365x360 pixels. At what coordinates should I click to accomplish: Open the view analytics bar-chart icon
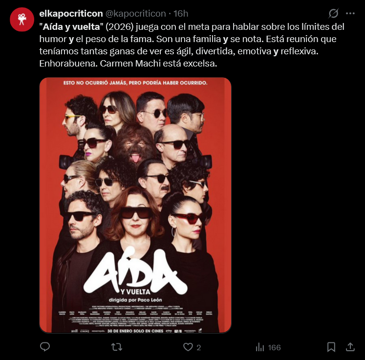tap(260, 347)
